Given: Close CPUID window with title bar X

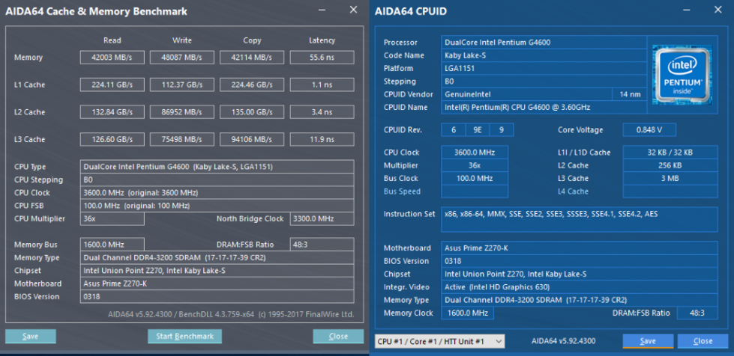Looking at the screenshot, I should click(x=718, y=10).
